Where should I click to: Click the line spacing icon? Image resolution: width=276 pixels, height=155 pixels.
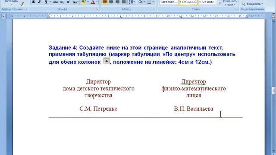[131, 2]
